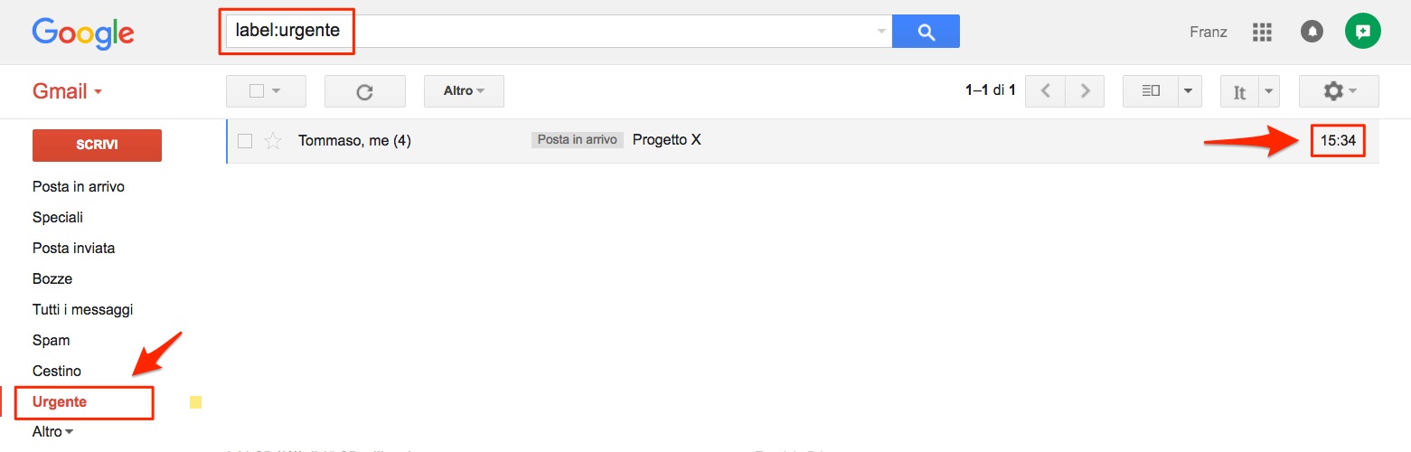Click the yellow Urgente label color square
Screen dimensions: 1411x452
click(195, 402)
